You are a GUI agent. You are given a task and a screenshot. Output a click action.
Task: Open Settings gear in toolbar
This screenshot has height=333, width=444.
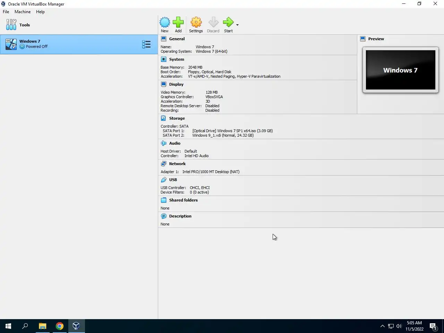[196, 23]
